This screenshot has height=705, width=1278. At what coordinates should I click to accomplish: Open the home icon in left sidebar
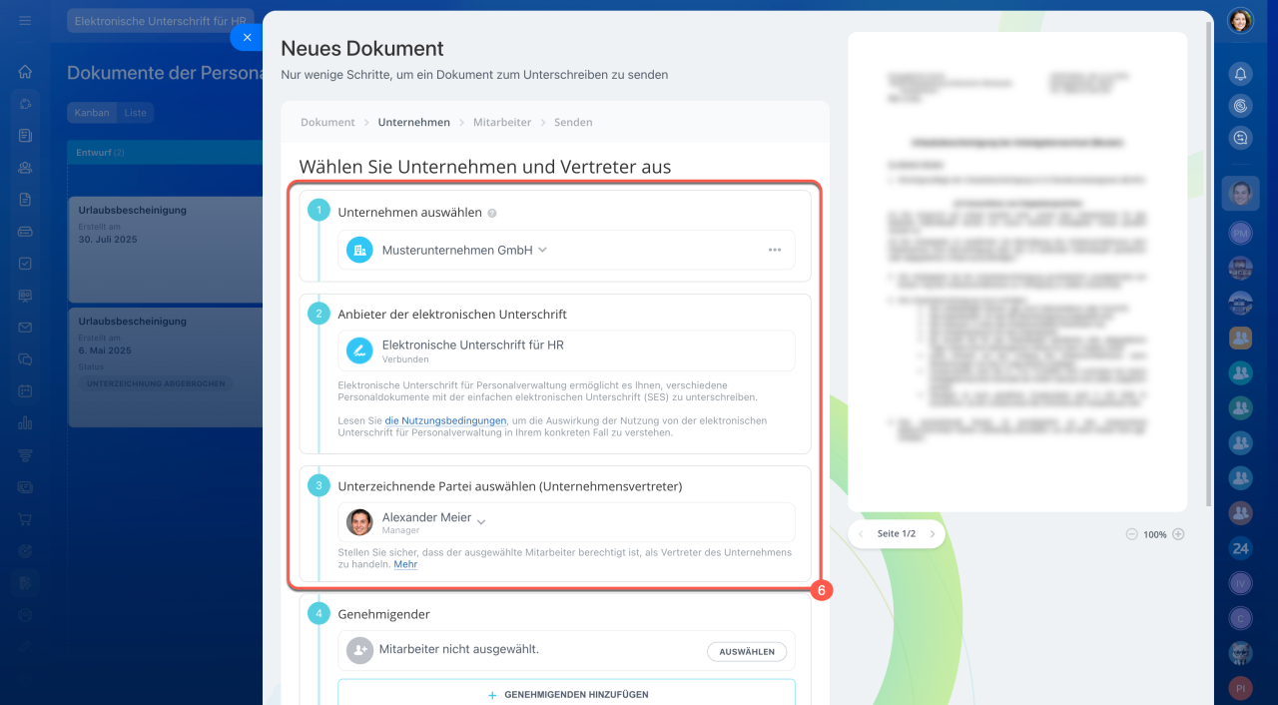tap(25, 72)
